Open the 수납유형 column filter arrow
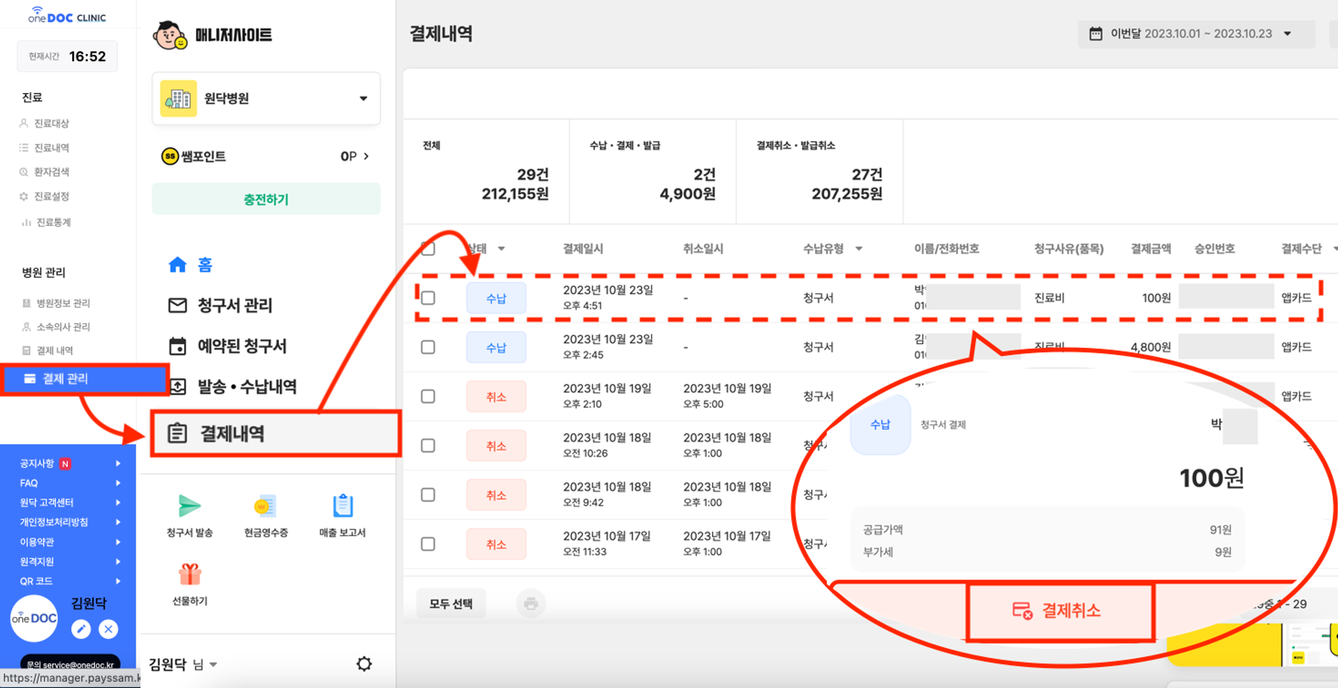 pos(859,249)
